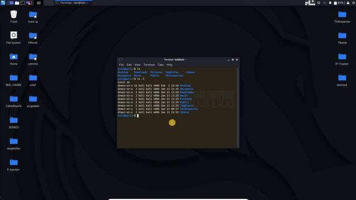Click the 'ls -l' command text
The image size is (356, 200).
coord(141,79)
